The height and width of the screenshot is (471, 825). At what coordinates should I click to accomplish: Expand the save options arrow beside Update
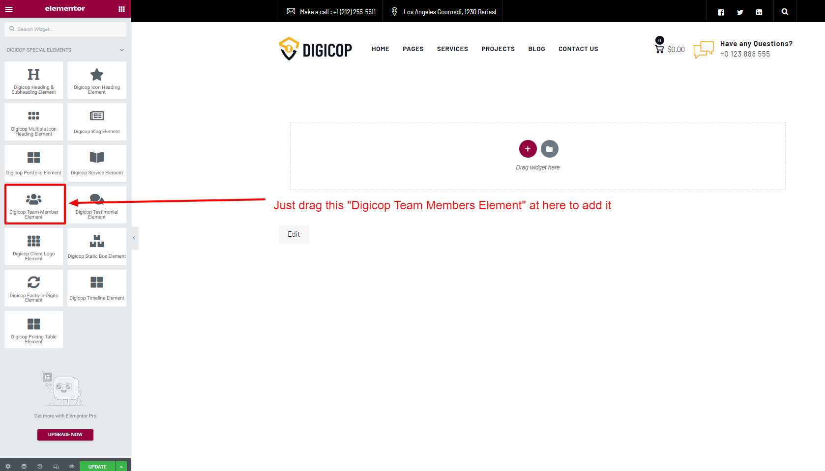(x=121, y=466)
